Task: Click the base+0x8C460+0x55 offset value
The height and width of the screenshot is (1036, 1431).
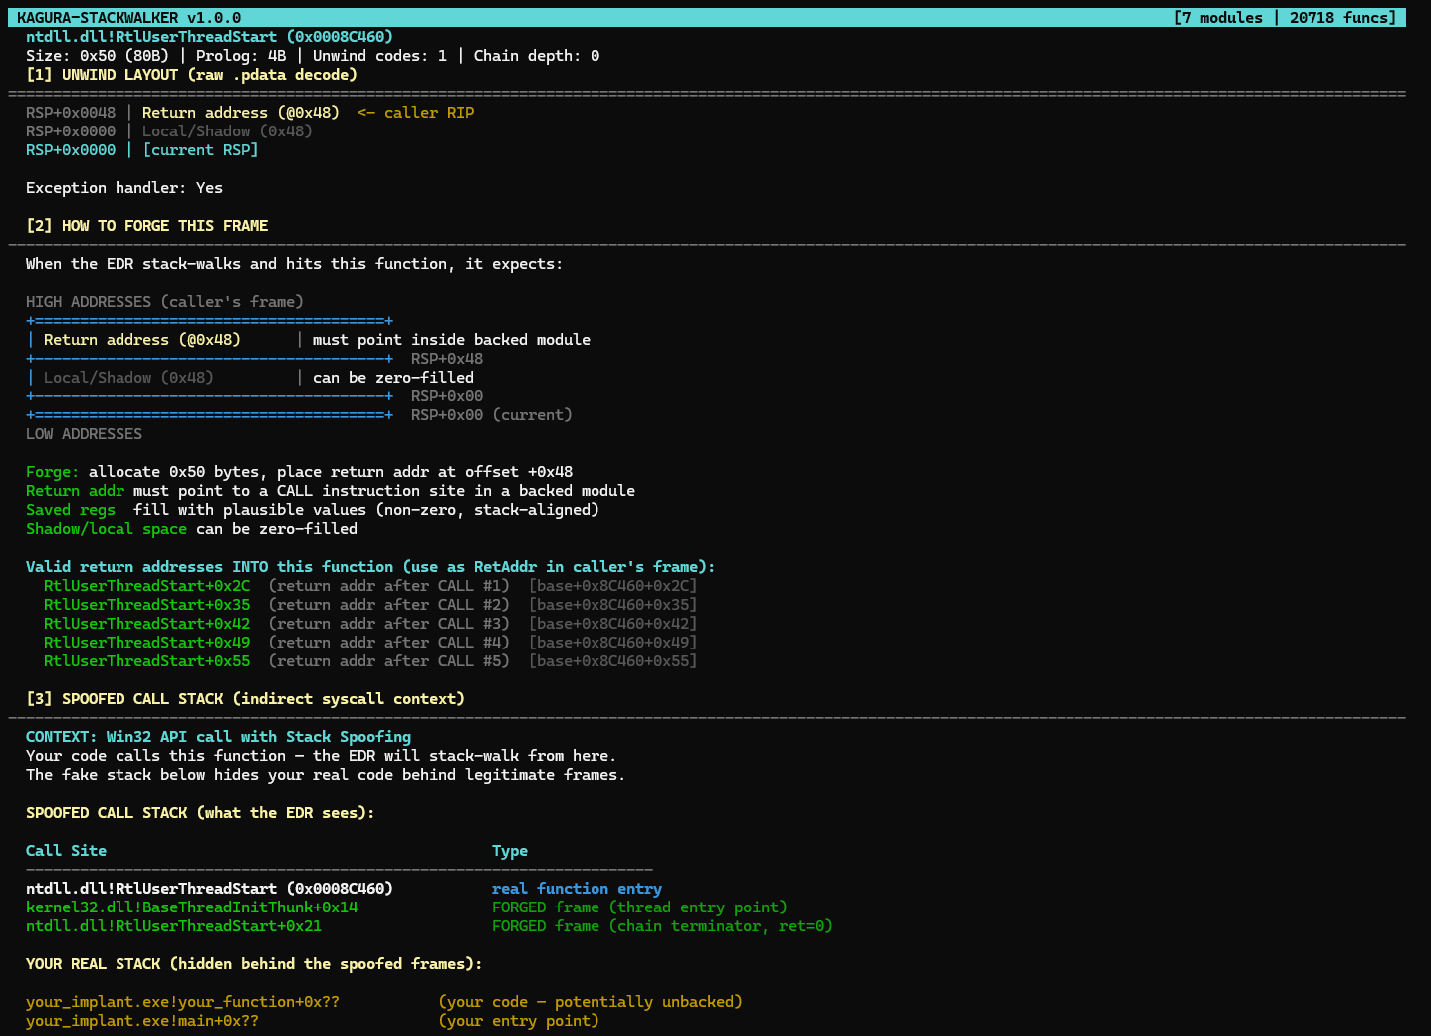Action: click(x=612, y=660)
